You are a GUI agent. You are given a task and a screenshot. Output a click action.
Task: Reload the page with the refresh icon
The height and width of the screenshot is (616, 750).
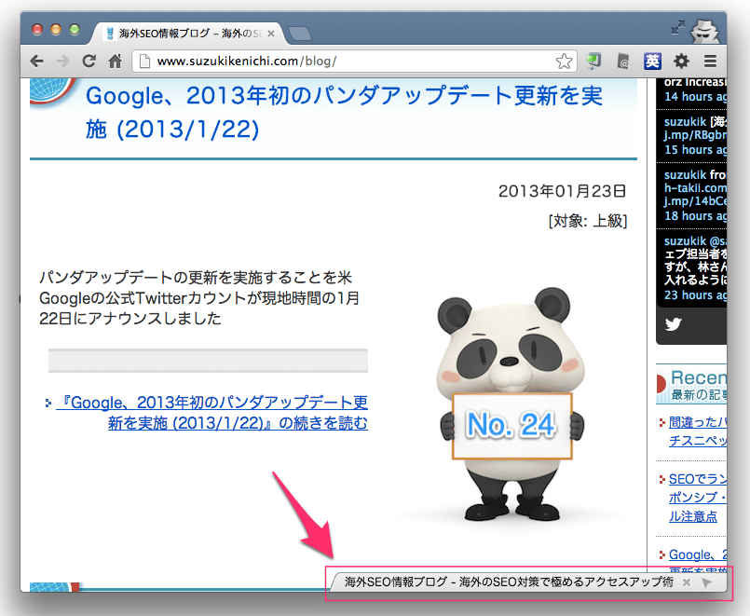tap(89, 61)
